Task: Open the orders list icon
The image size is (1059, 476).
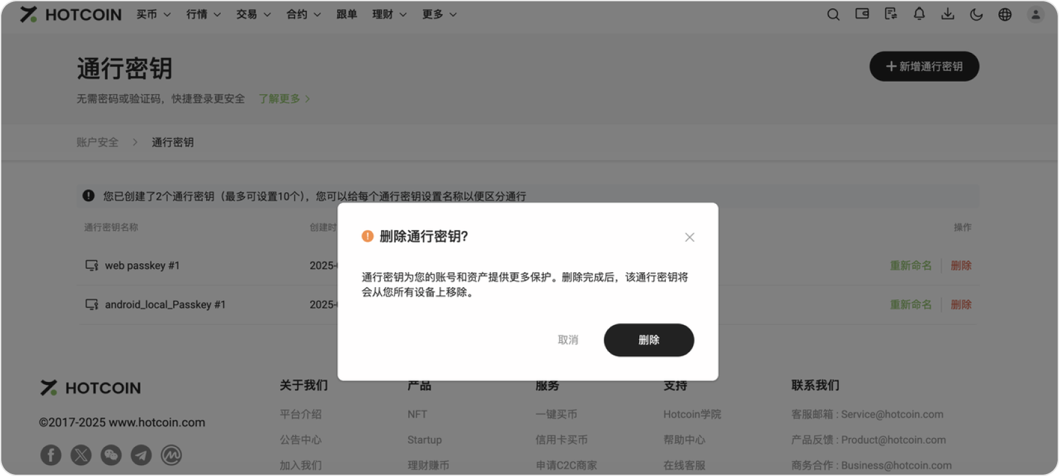Action: click(890, 14)
